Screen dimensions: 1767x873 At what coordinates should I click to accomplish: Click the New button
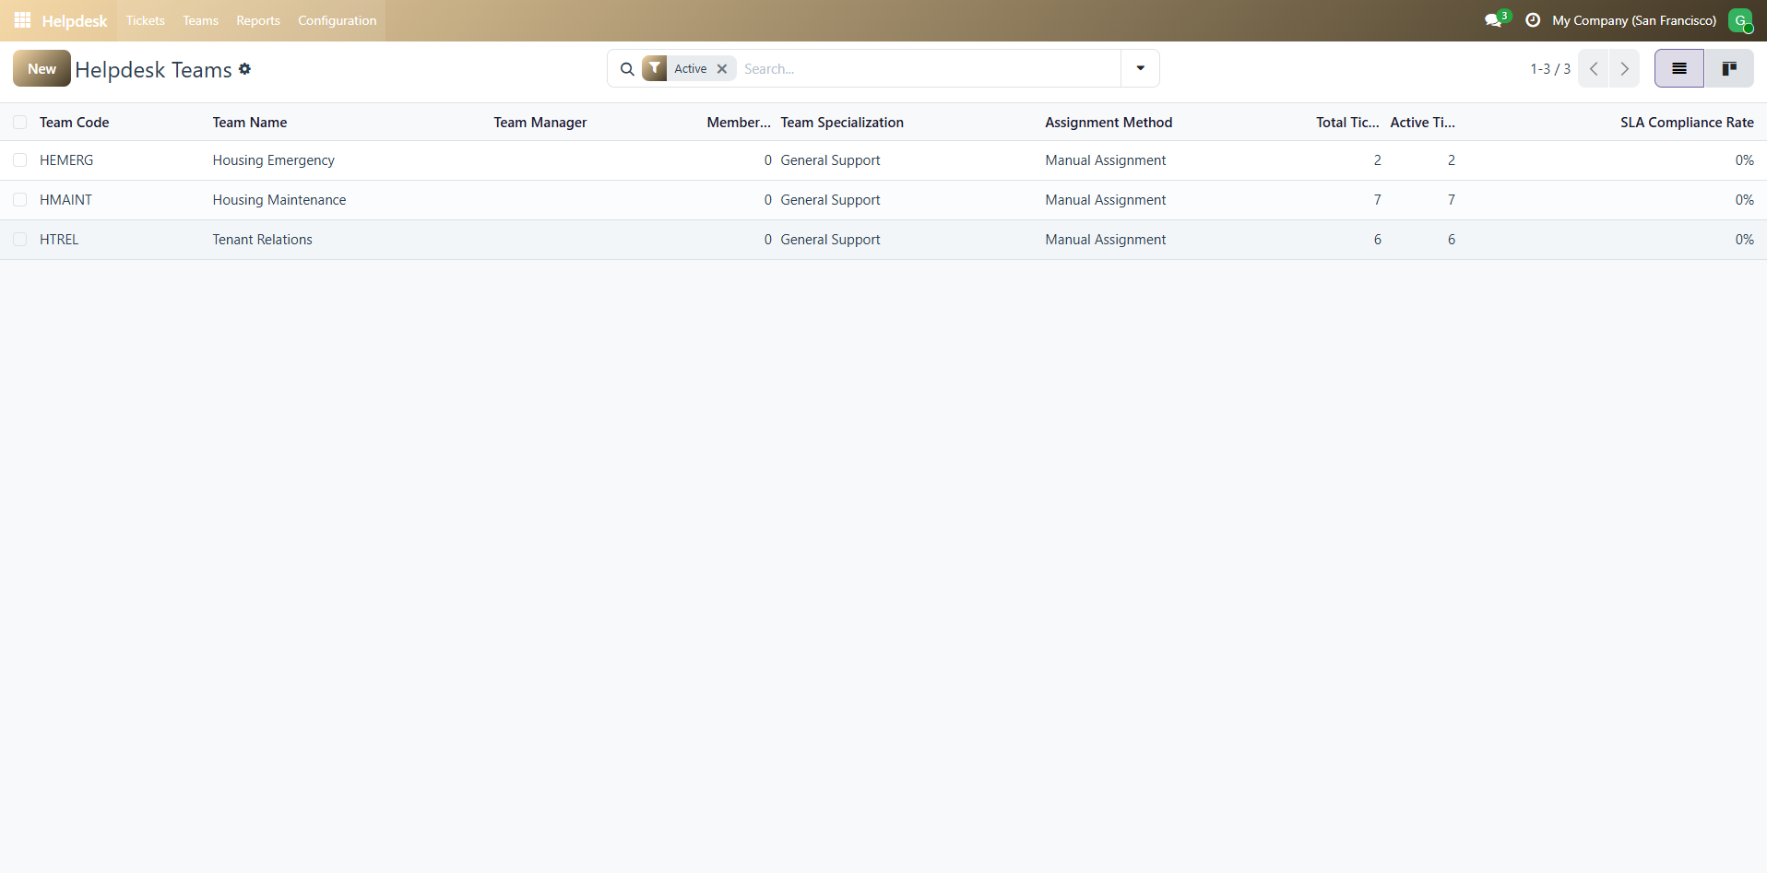42,69
